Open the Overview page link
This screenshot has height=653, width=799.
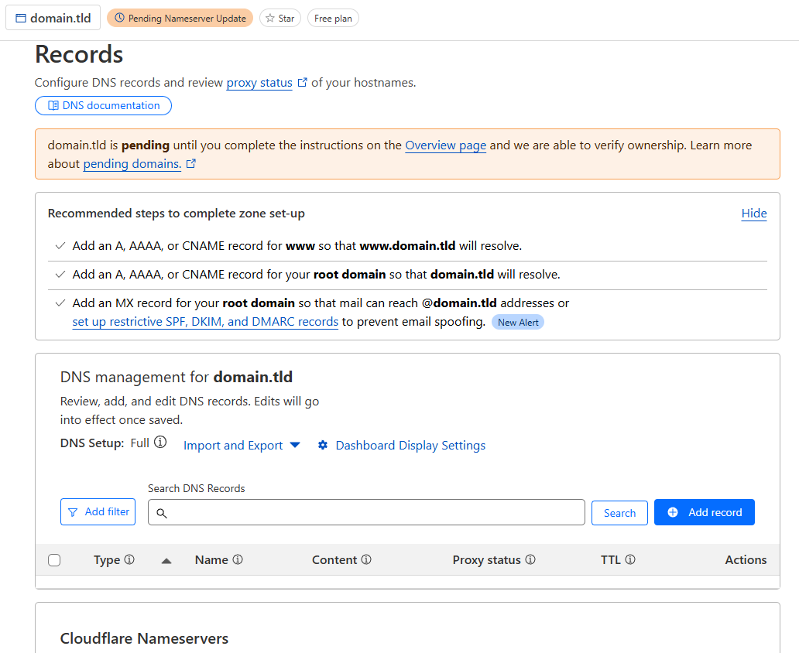[x=445, y=145]
